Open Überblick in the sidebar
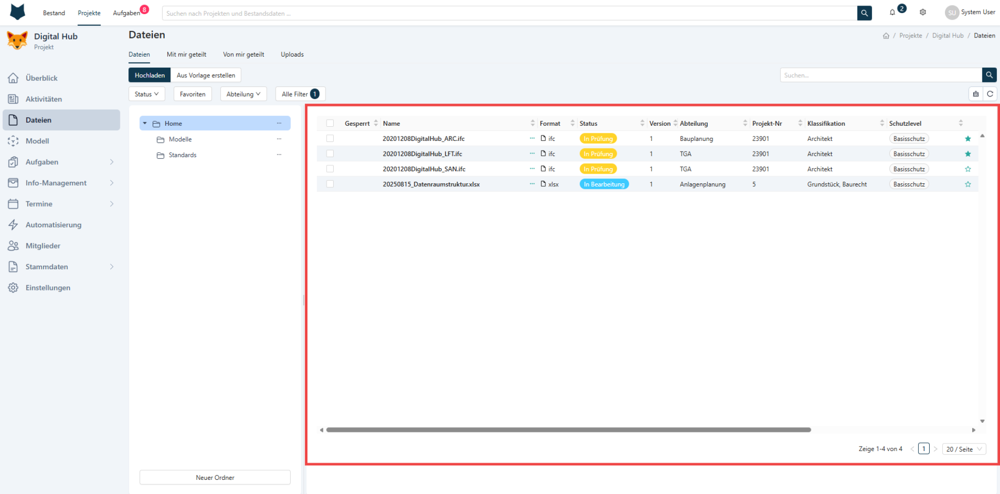This screenshot has width=1000, height=494. pyautogui.click(x=62, y=78)
